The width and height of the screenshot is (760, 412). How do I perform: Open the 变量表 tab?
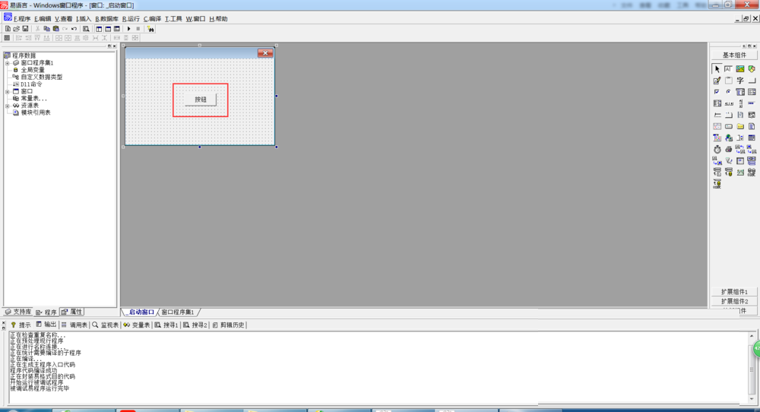137,325
